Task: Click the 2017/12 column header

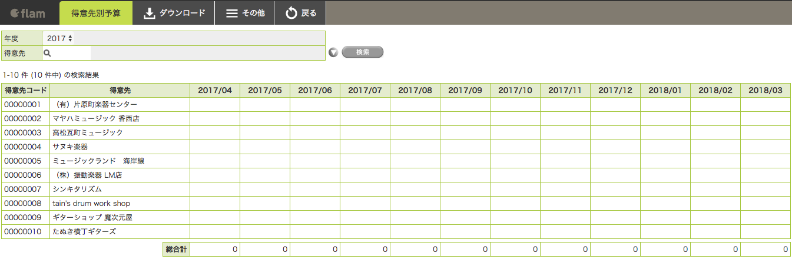Action: [615, 91]
